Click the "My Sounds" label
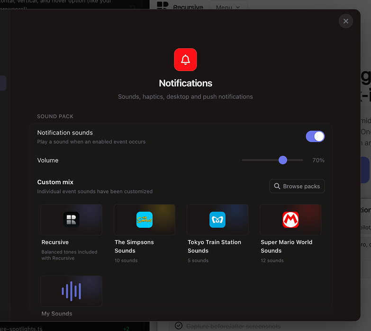The width and height of the screenshot is (371, 331). pyautogui.click(x=57, y=313)
